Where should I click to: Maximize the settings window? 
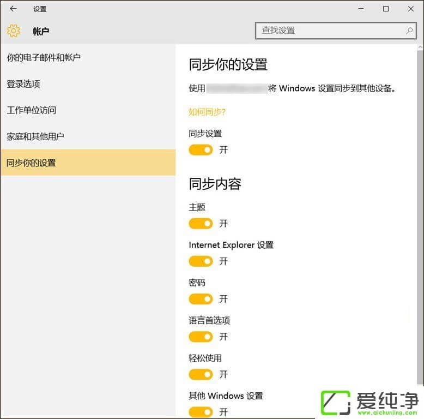coord(386,9)
